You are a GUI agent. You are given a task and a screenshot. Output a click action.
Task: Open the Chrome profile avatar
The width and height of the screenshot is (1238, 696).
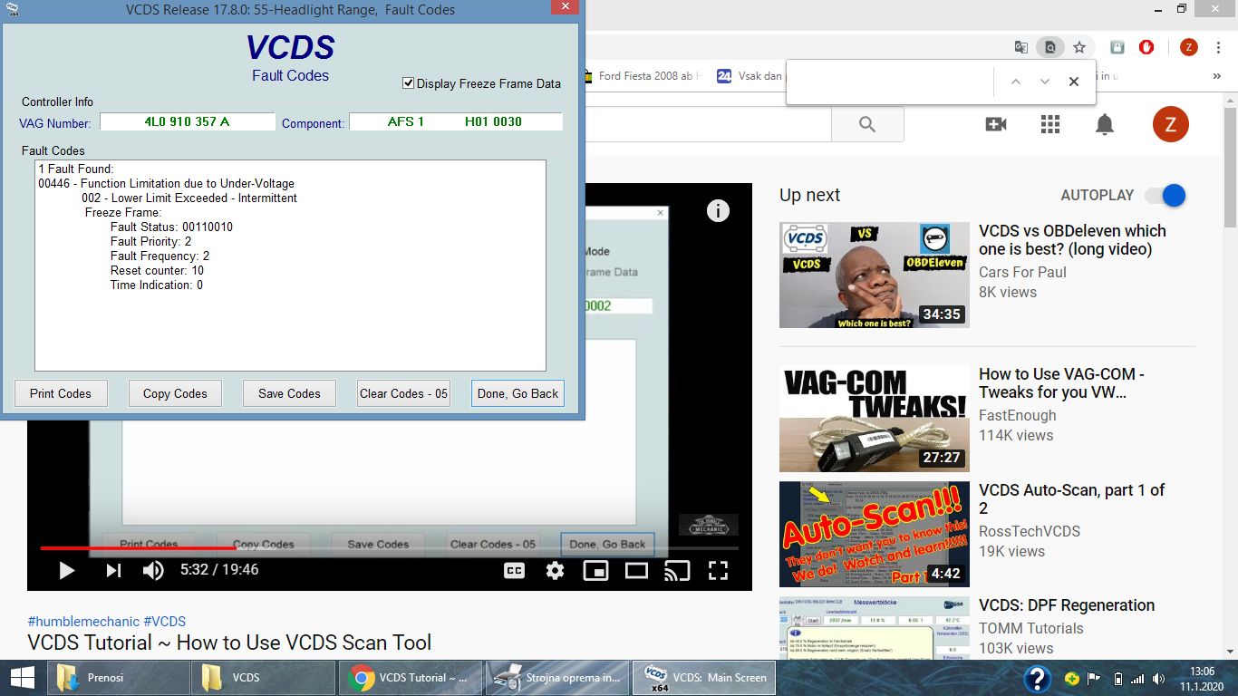(x=1189, y=47)
